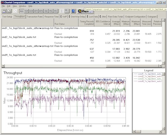Select the Throughput tab
Image resolution: width=167 pixels, height=135 pixels.
point(19,16)
